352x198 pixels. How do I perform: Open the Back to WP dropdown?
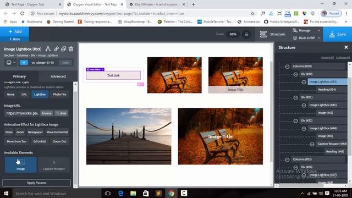[306, 38]
